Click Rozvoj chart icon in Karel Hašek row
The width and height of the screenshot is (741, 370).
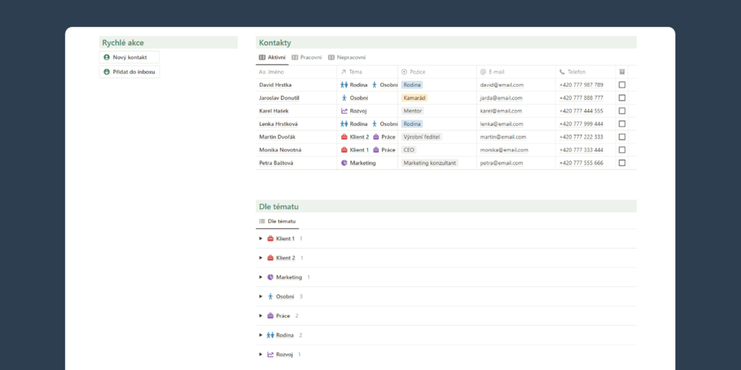344,111
